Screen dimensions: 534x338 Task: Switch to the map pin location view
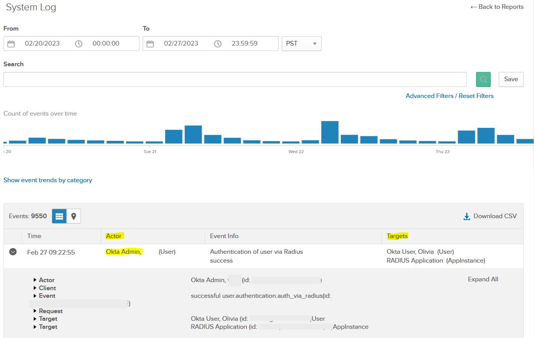74,216
